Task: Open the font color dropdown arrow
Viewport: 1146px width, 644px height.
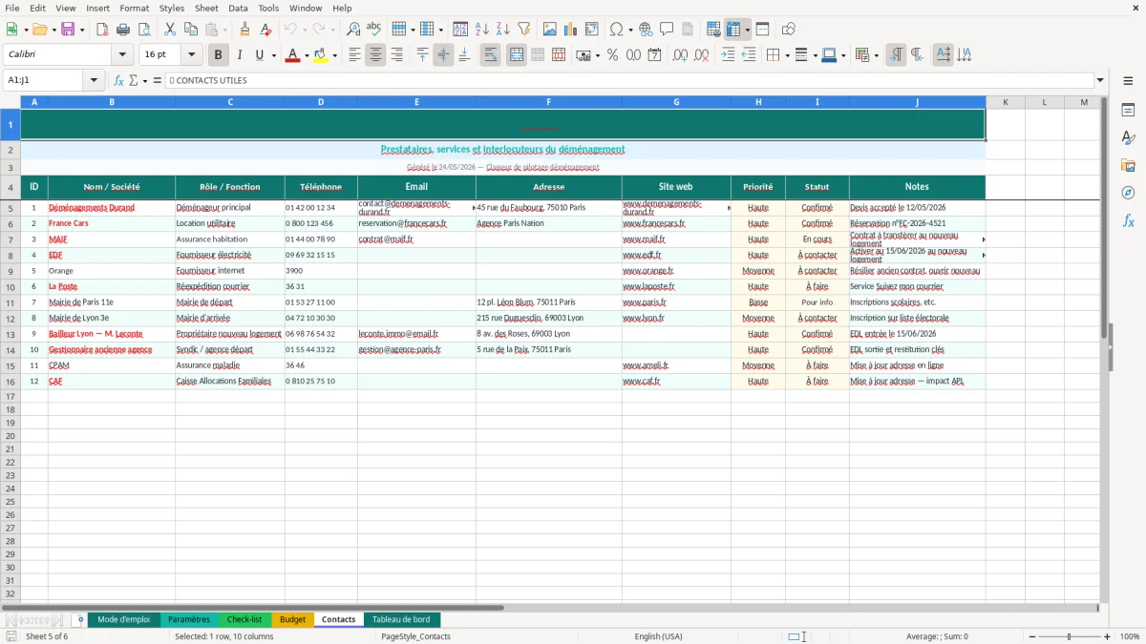Action: 306,55
